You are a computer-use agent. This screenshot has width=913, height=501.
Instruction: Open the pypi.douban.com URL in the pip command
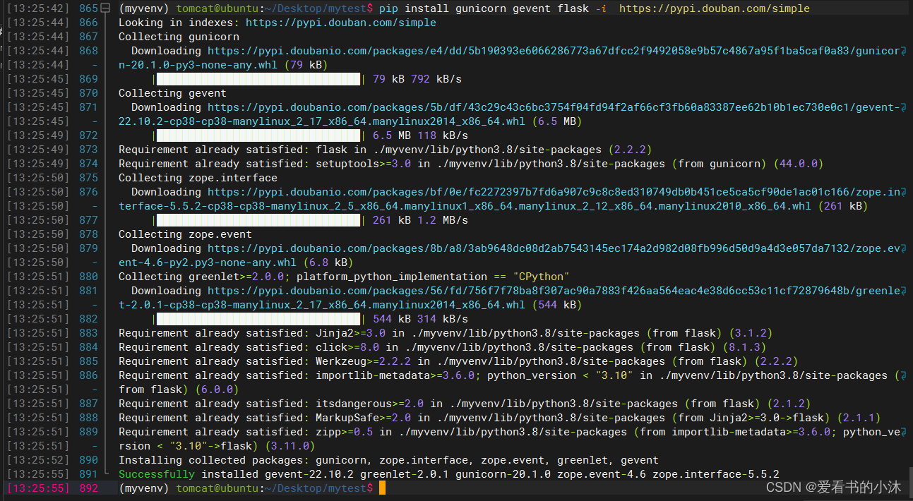(x=714, y=8)
